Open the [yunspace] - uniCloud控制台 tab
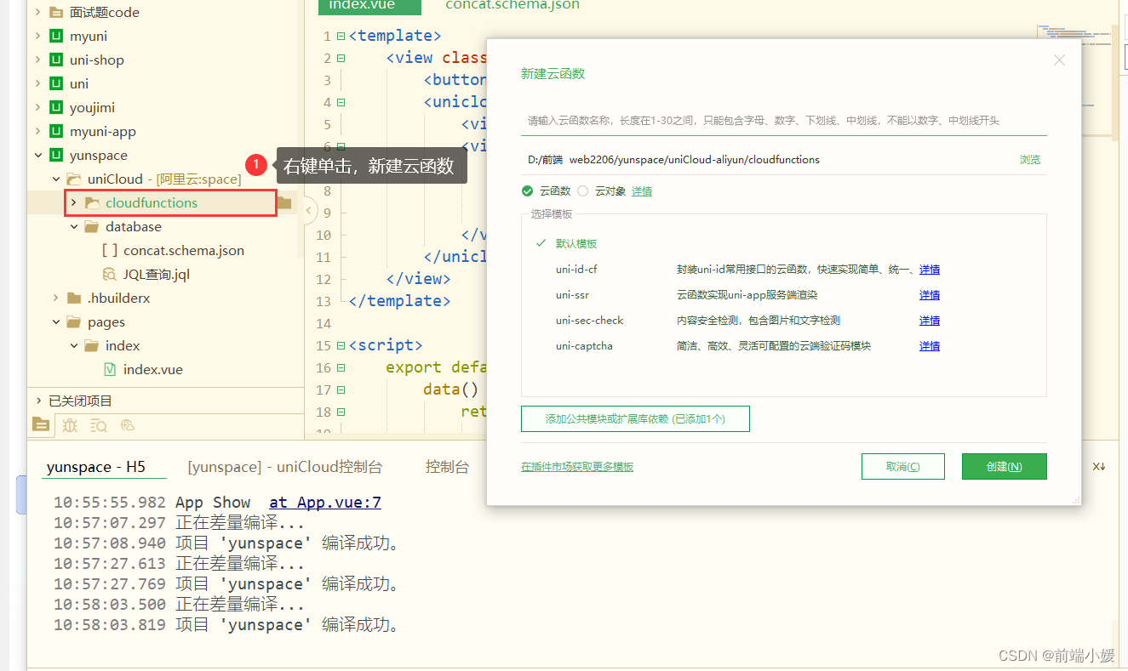Viewport: 1128px width, 671px height. [285, 467]
